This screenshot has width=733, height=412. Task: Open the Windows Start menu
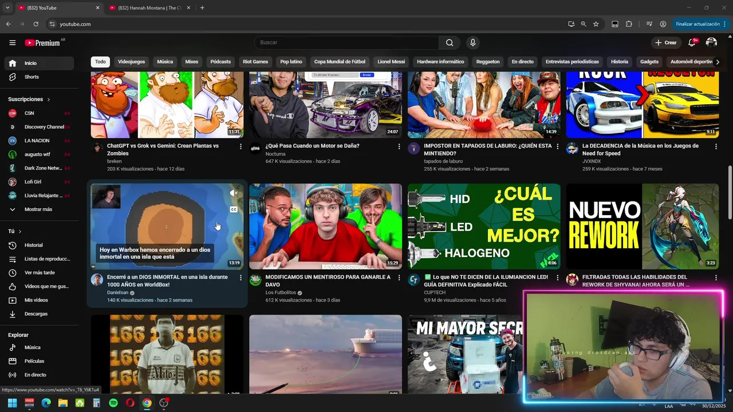tap(12, 403)
